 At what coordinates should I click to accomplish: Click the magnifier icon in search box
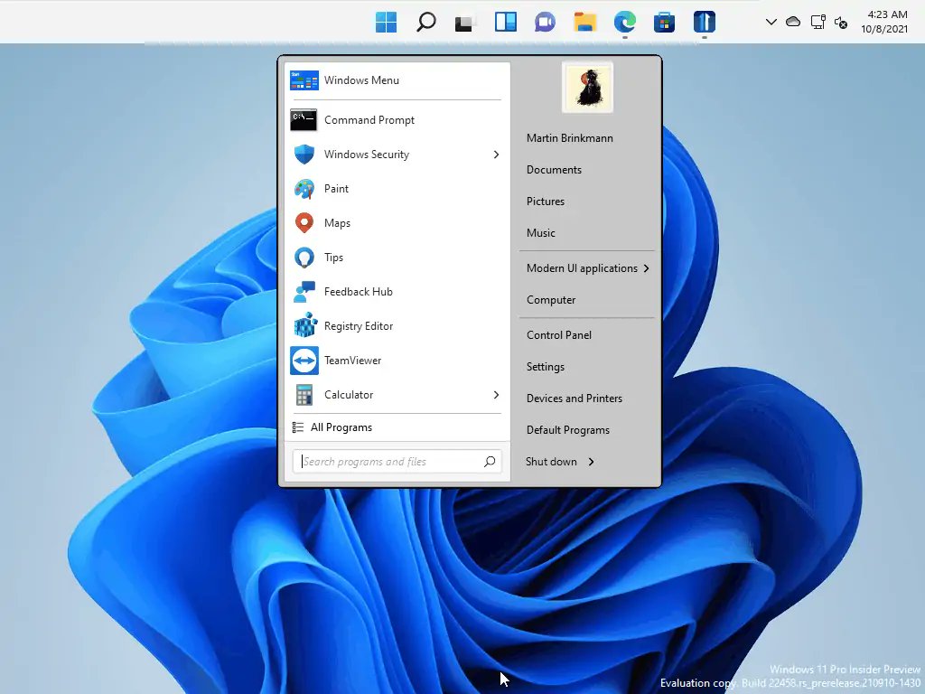tap(490, 462)
